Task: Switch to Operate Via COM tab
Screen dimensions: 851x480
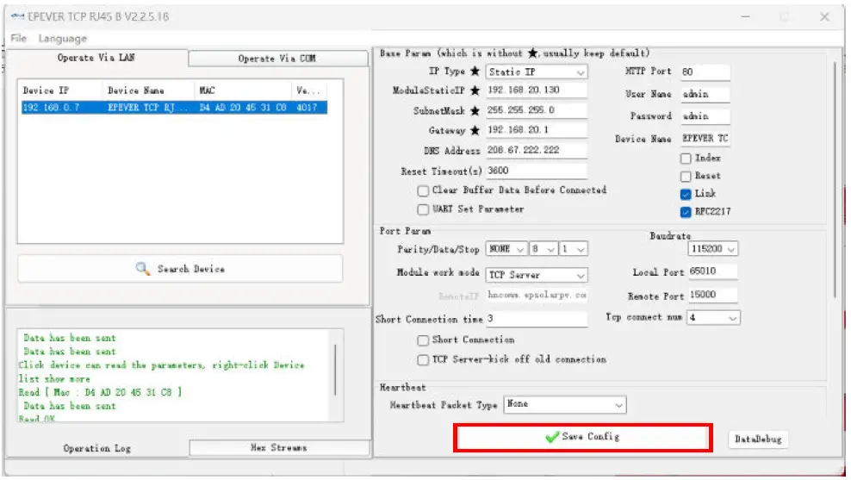Action: pos(277,58)
